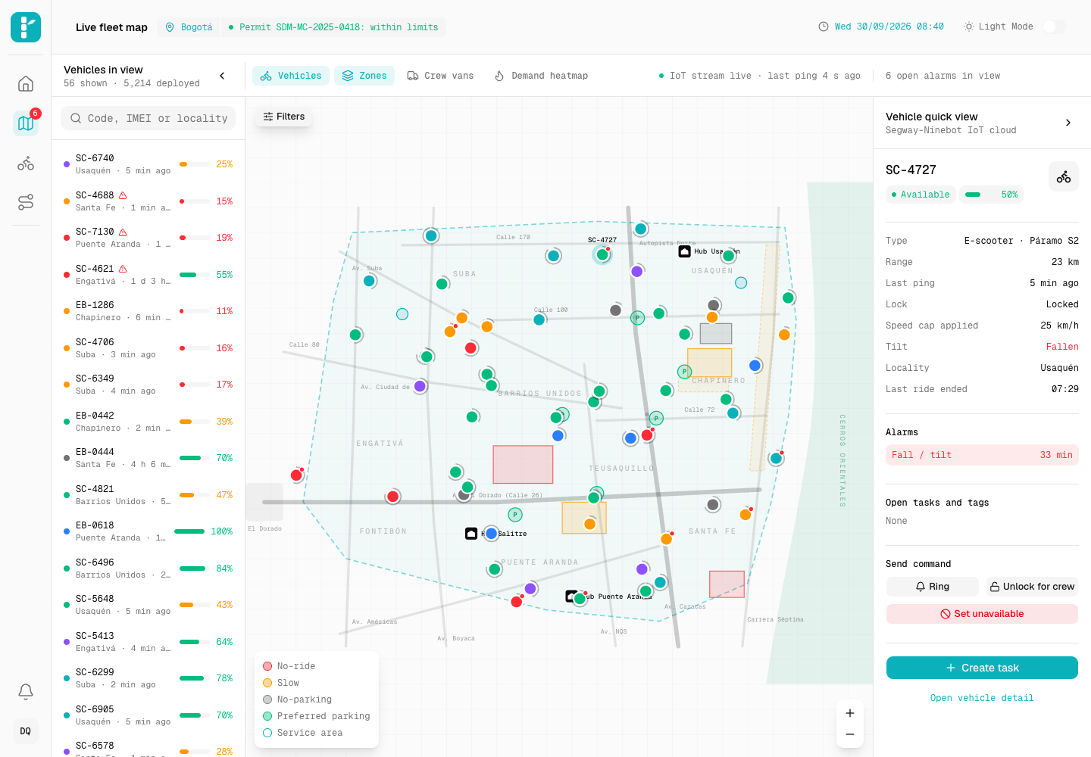Screen dimensions: 1091x757
Task: Click the Create task button
Action: point(982,668)
